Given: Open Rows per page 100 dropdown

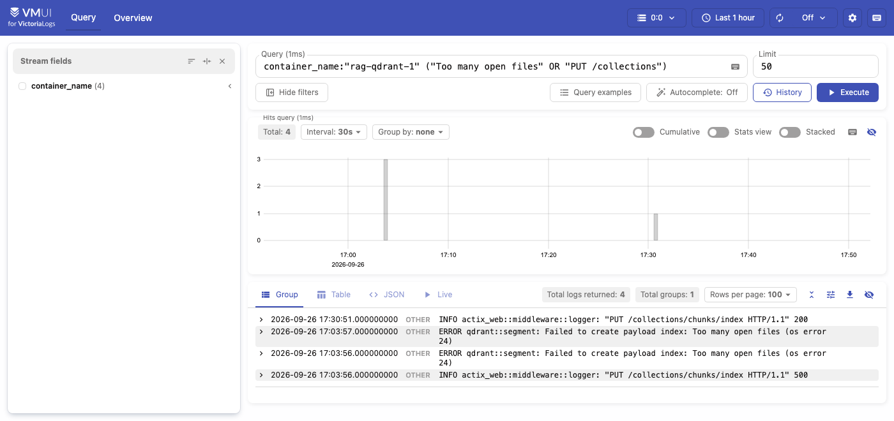Looking at the screenshot, I should 750,295.
